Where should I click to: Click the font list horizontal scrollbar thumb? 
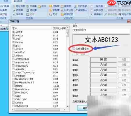(37, 110)
